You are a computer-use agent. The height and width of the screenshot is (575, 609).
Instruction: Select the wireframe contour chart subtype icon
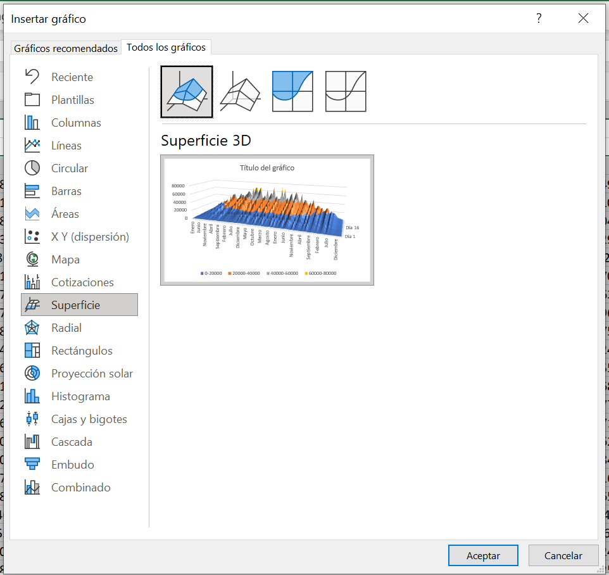[x=346, y=92]
